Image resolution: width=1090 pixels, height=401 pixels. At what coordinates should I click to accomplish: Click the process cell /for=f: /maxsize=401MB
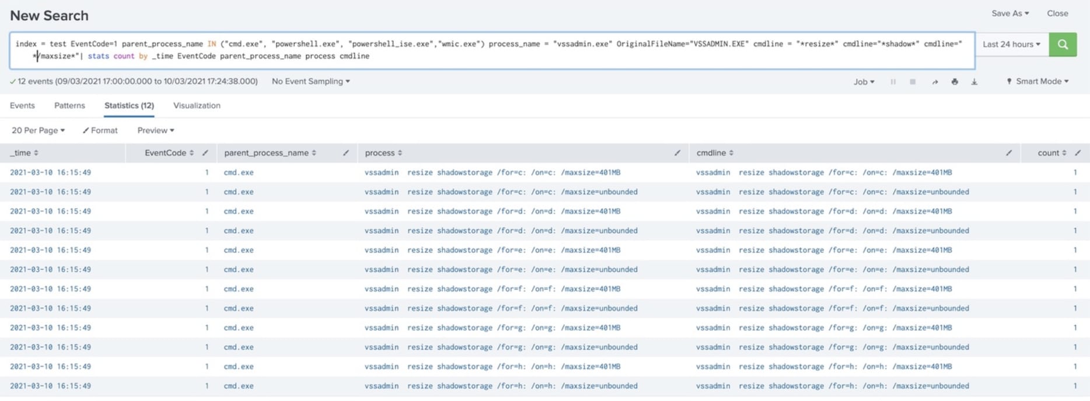pos(492,289)
